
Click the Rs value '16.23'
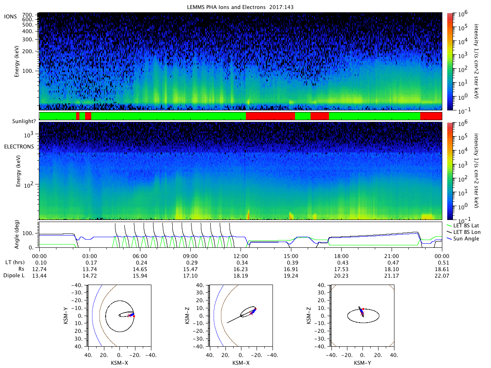[241, 269]
